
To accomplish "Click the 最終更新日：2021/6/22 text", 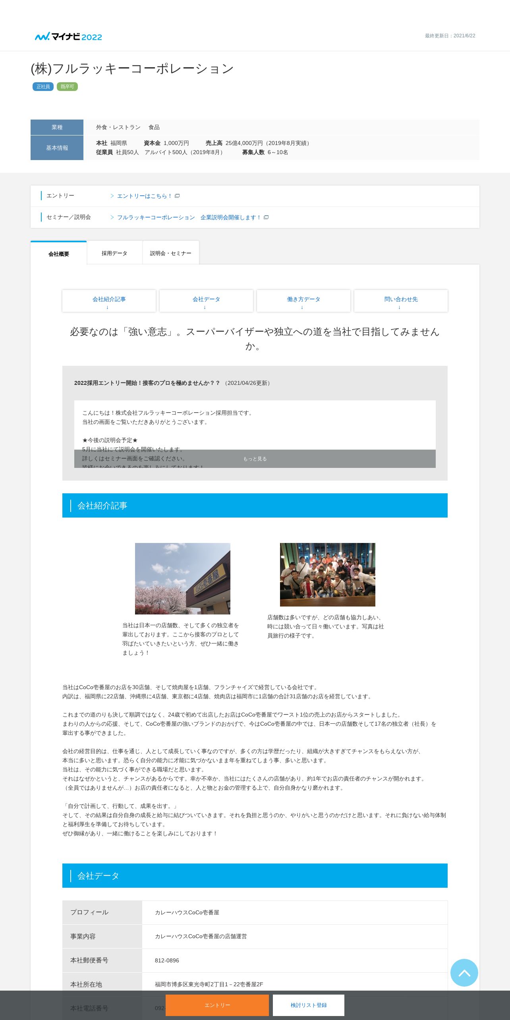I will [x=450, y=36].
